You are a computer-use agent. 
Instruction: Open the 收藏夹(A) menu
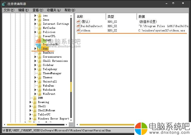pos(54,10)
